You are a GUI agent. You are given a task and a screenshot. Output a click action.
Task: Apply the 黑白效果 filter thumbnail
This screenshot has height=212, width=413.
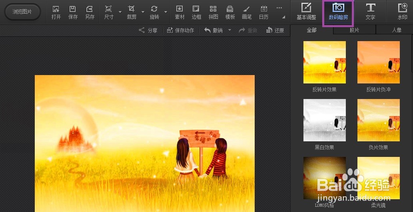pyautogui.click(x=325, y=120)
